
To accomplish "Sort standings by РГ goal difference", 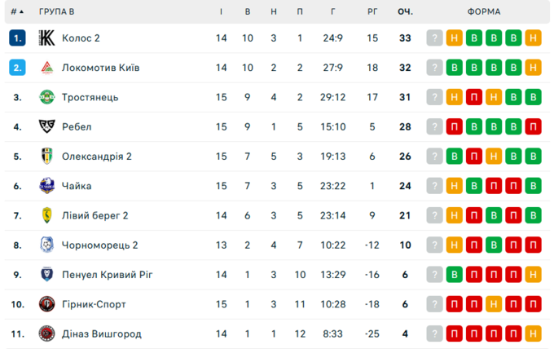I will coord(373,12).
